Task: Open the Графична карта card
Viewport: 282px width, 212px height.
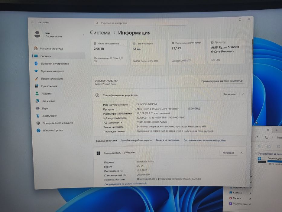Action: tap(148, 52)
